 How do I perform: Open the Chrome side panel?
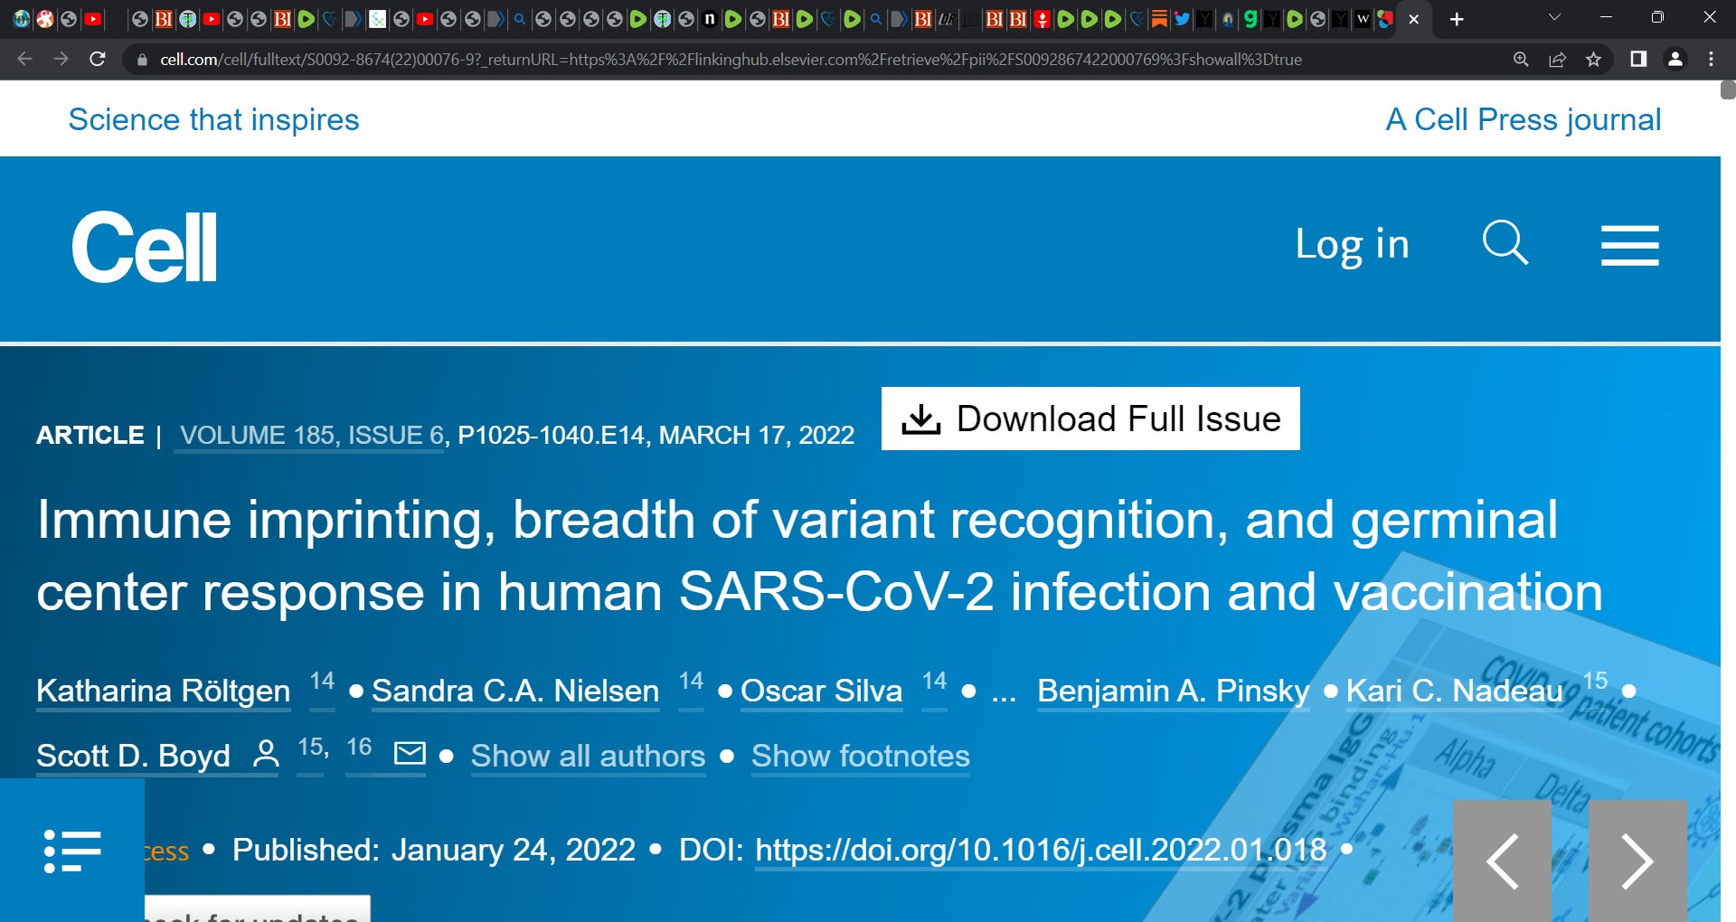tap(1637, 59)
